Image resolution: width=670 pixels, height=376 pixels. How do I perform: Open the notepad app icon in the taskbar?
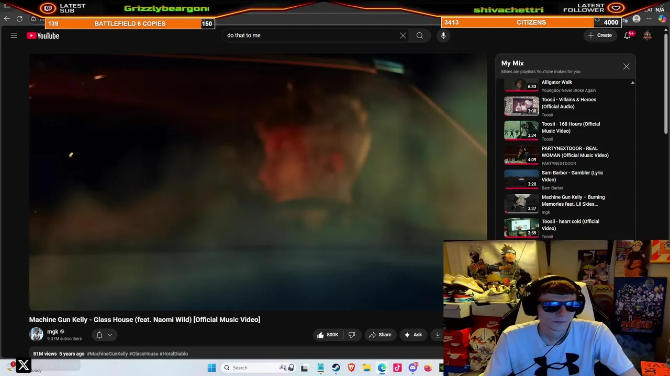[x=320, y=368]
